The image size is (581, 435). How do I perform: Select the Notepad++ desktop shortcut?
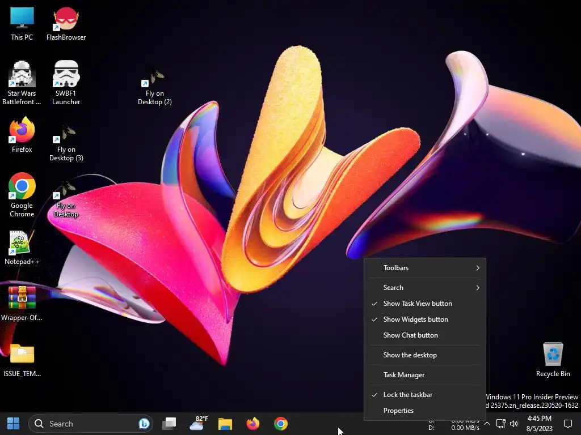(x=22, y=248)
